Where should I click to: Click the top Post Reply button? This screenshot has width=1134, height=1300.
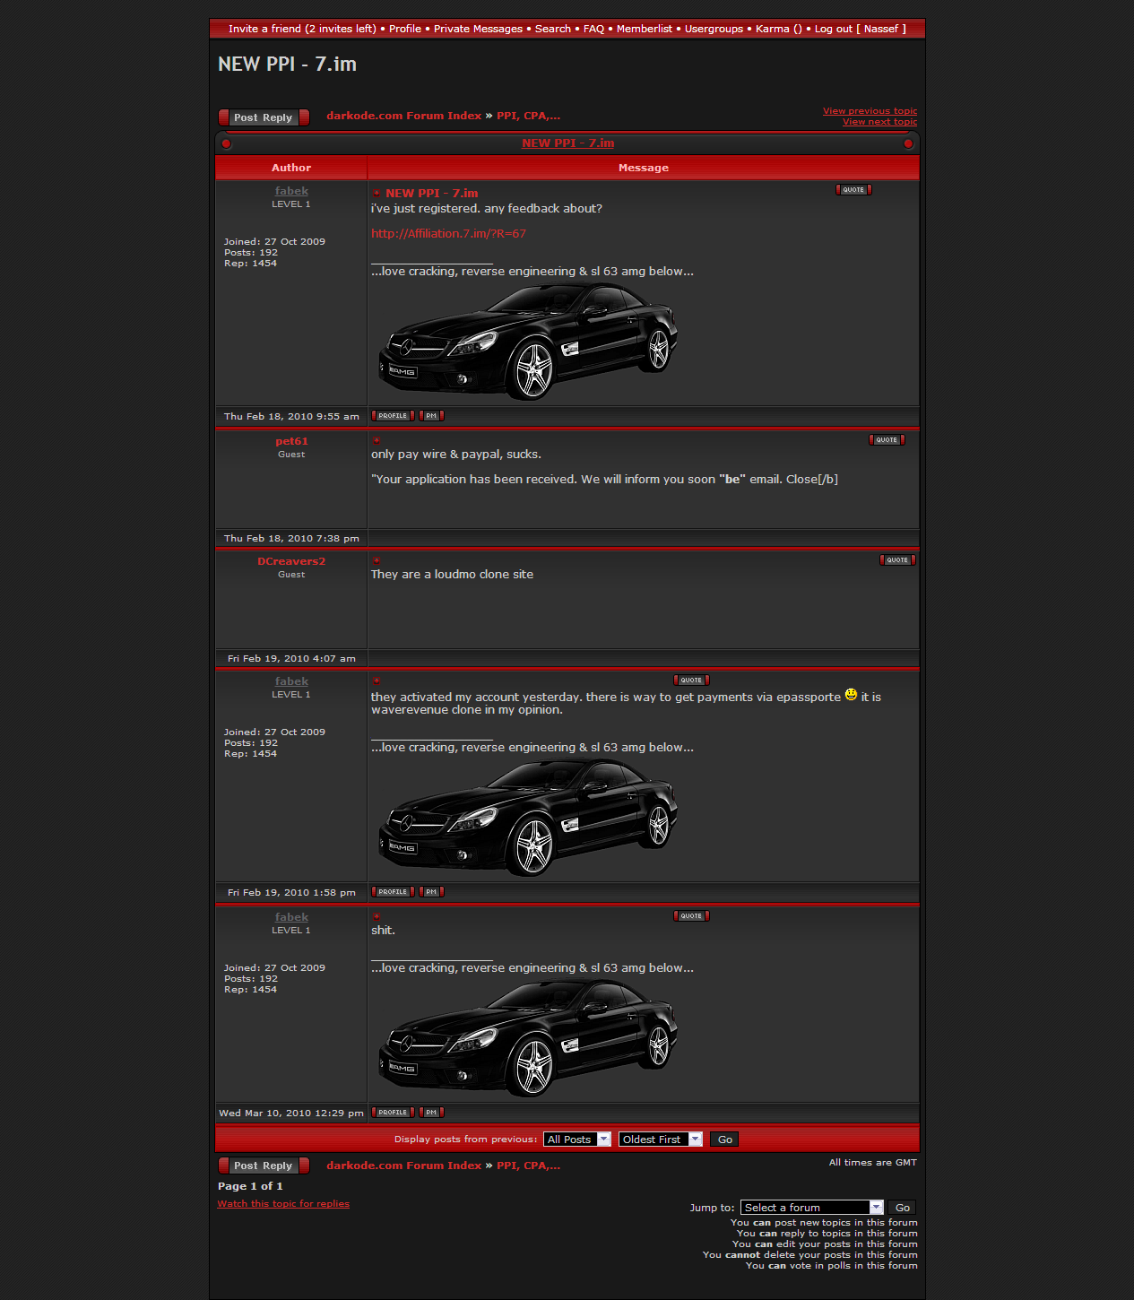[264, 117]
